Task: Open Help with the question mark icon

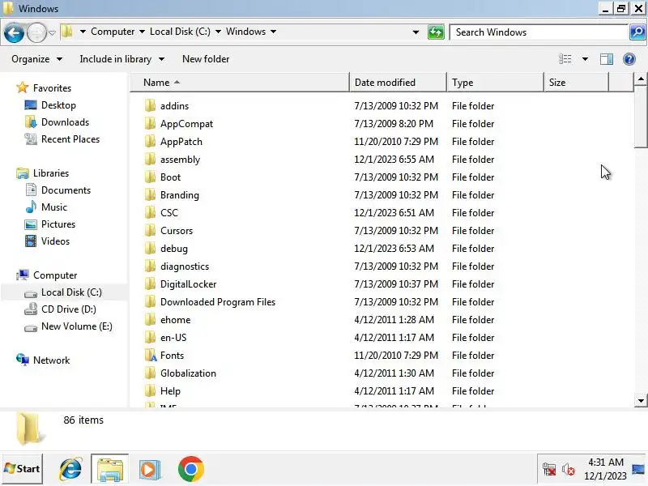Action: coord(629,59)
